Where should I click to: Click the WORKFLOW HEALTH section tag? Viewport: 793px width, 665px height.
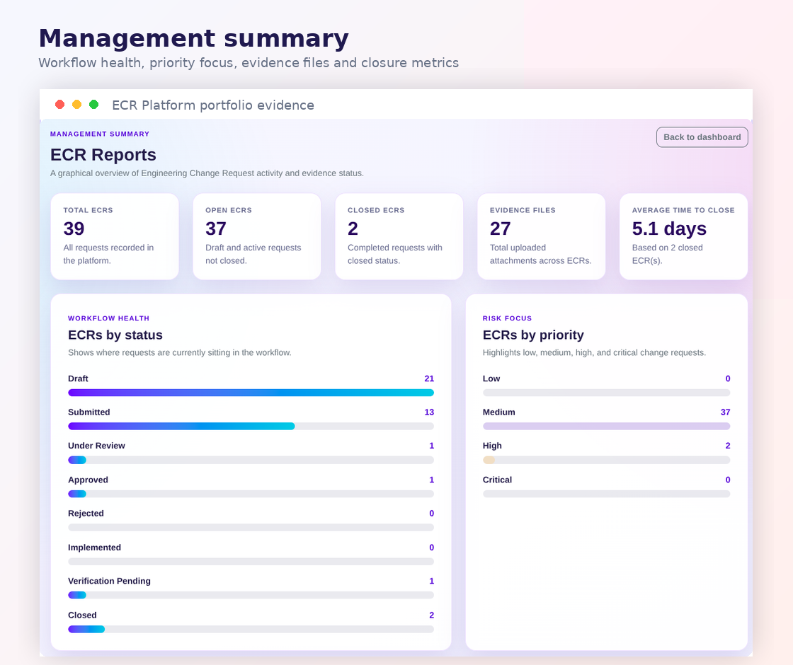click(109, 318)
